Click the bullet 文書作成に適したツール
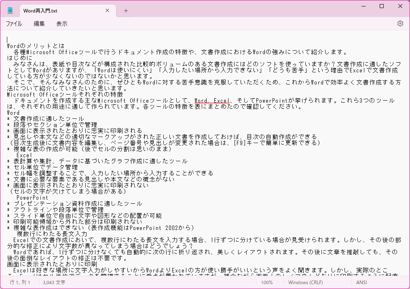The width and height of the screenshot is (410, 289). pos(46,118)
